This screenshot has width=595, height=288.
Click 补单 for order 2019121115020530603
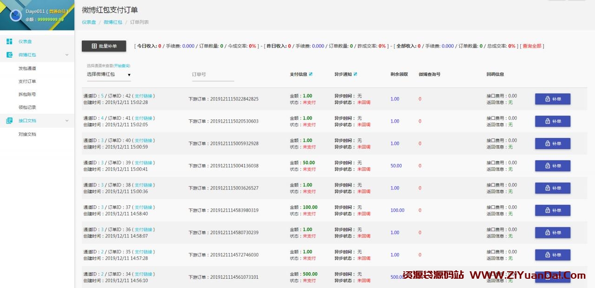[x=553, y=121]
